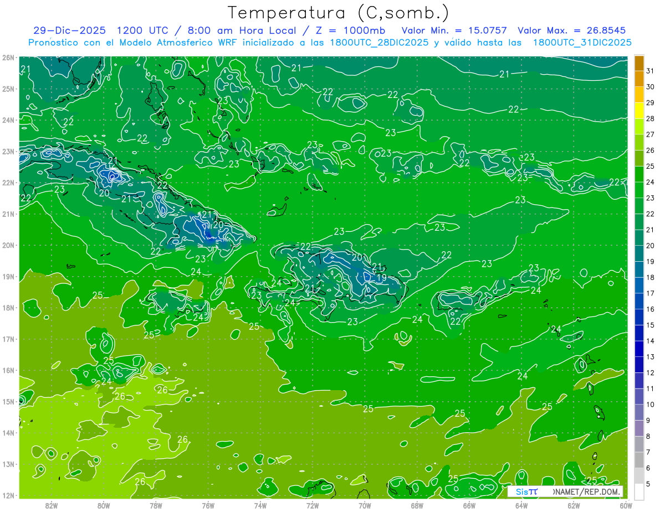
Task: Click the "Valor Min. = 15.0757" readout
Action: tap(454, 30)
